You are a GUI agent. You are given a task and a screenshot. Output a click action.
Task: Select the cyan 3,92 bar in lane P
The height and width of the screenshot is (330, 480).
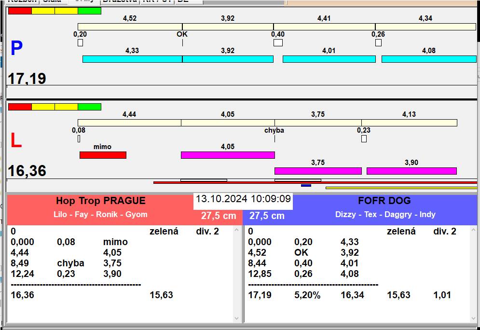[228, 59]
